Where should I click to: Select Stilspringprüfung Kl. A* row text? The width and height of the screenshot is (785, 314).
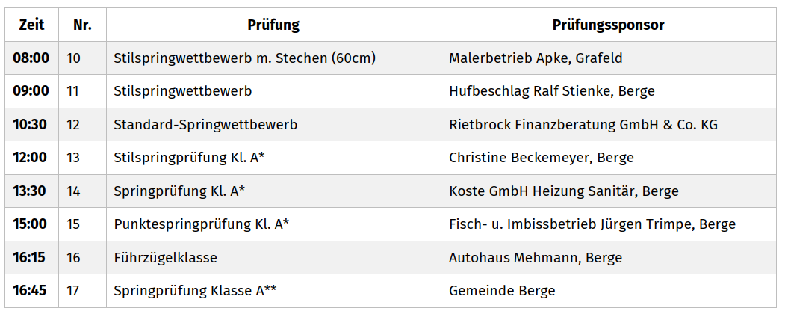(189, 158)
